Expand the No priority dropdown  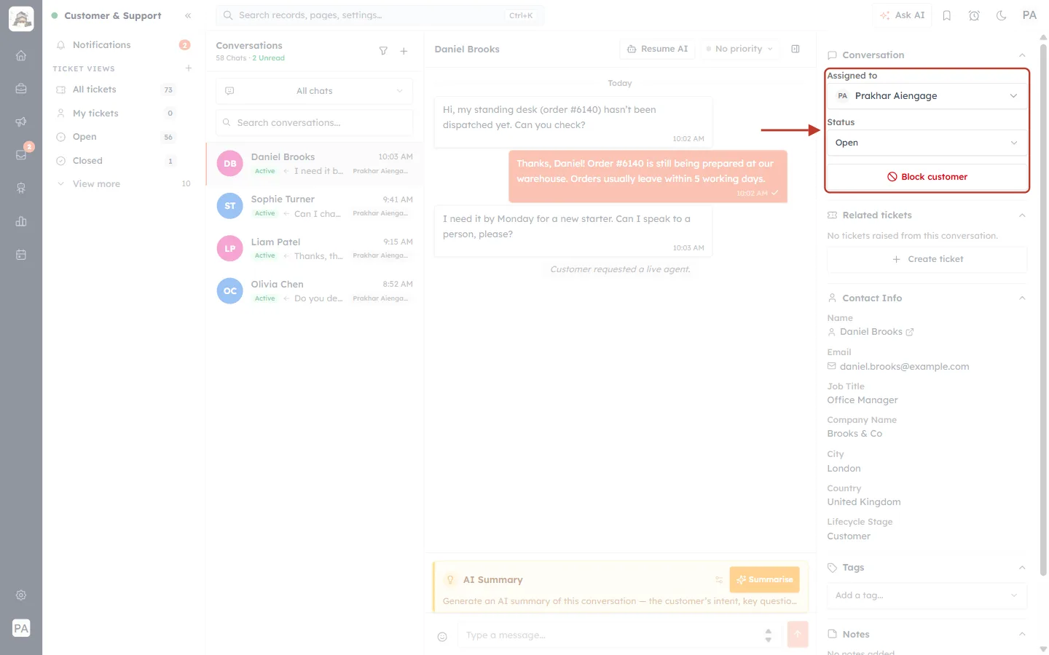[739, 49]
